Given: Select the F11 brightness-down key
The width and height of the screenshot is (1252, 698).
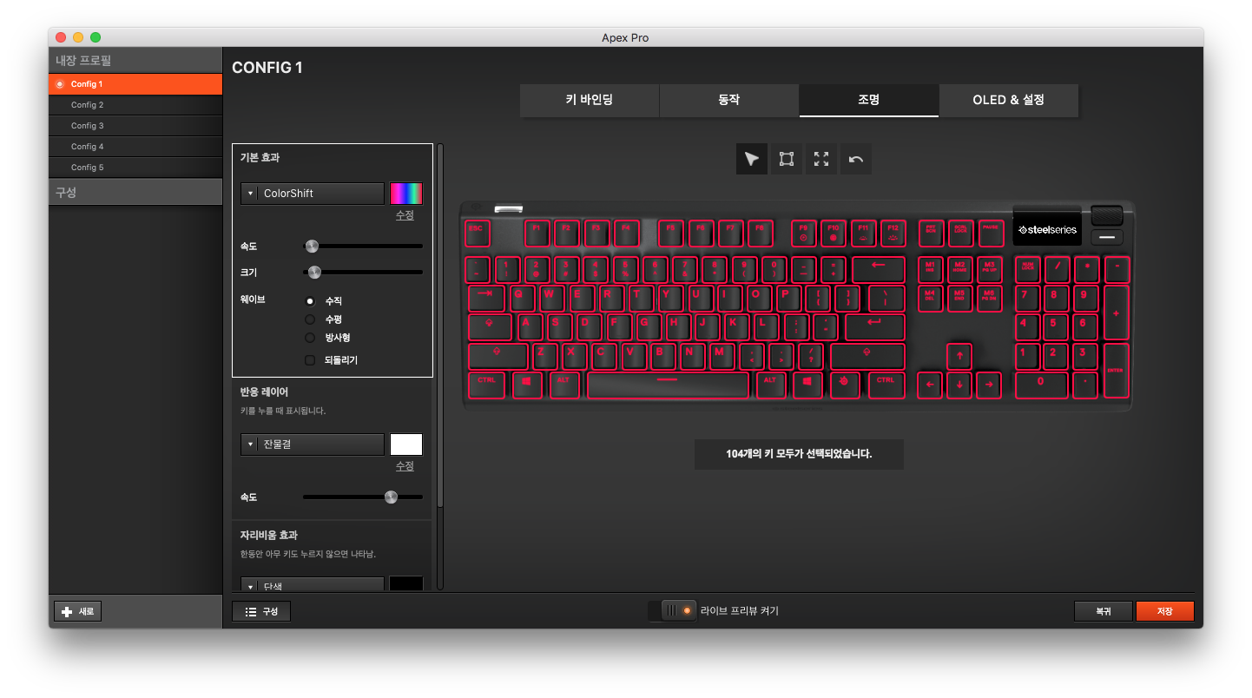Looking at the screenshot, I should [863, 234].
